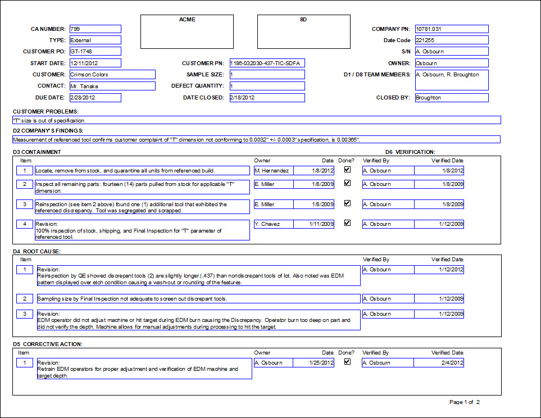Click the Company PN field
541x418 pixels.
click(x=451, y=29)
